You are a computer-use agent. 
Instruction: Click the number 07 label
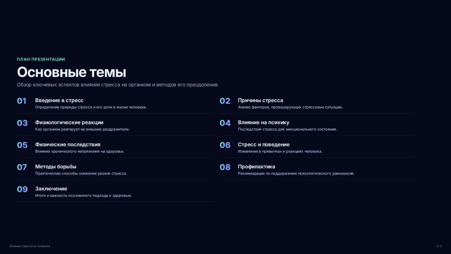[x=22, y=168]
